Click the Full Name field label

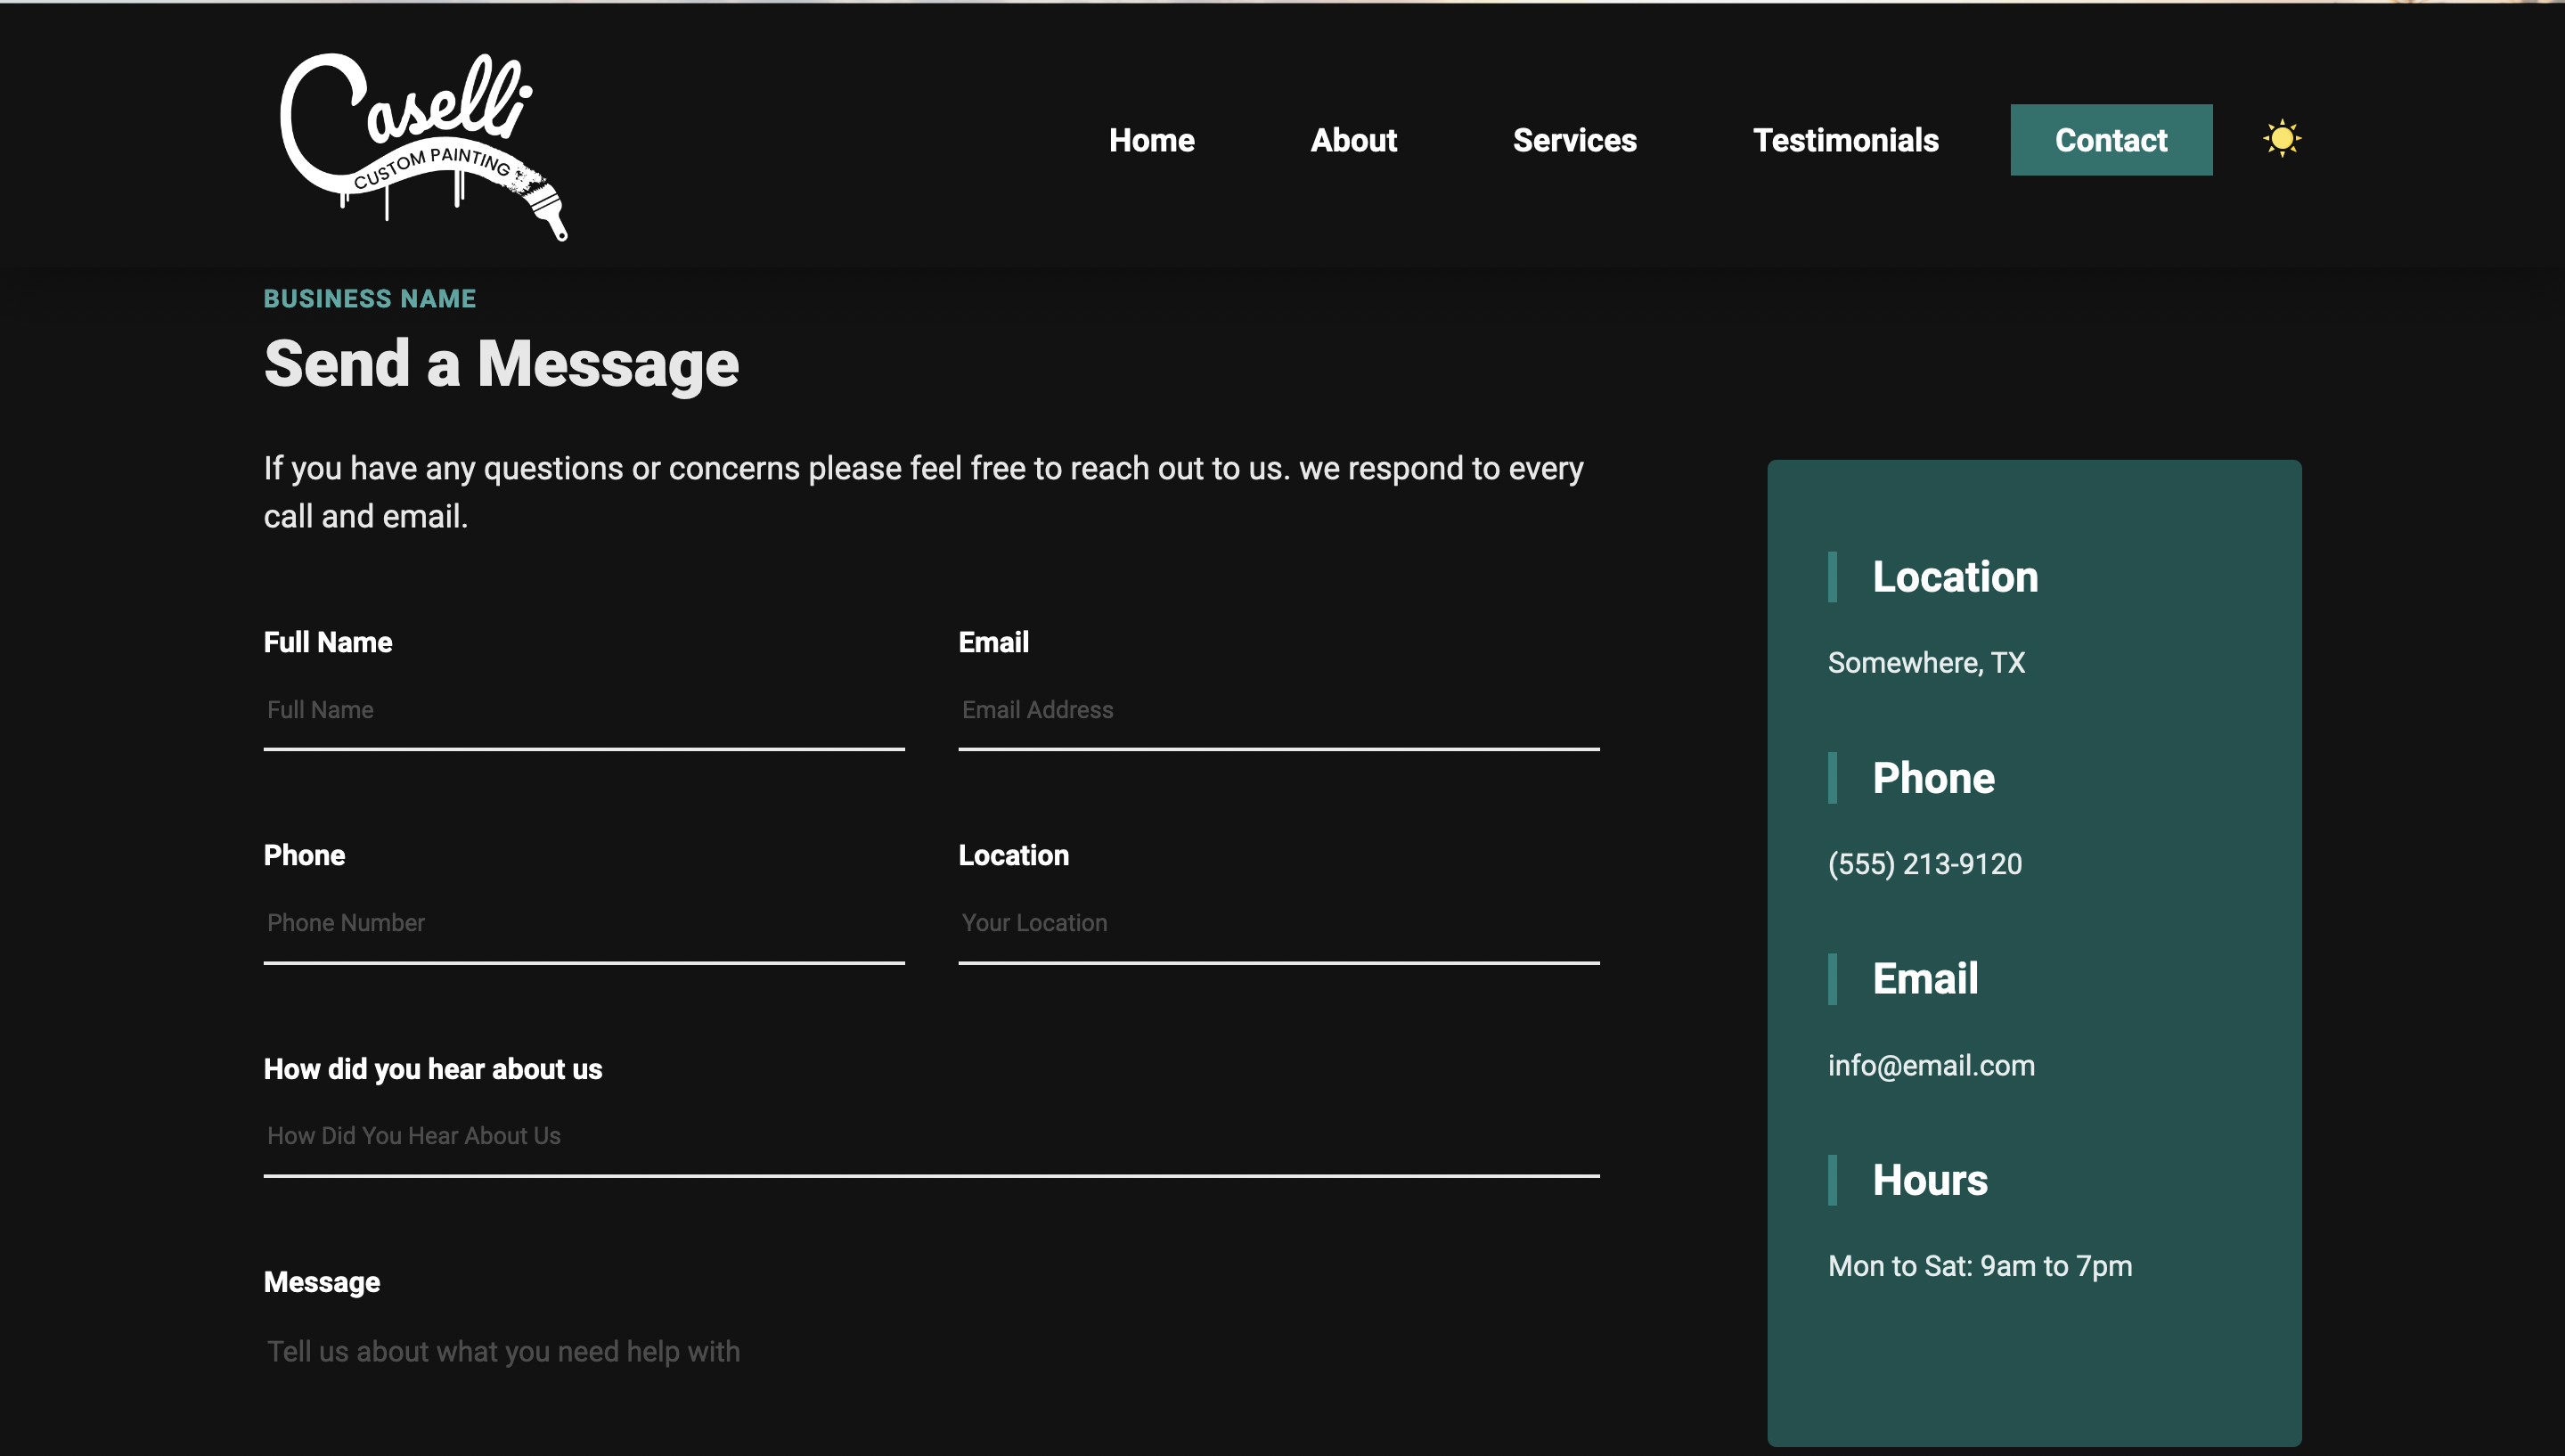(328, 642)
